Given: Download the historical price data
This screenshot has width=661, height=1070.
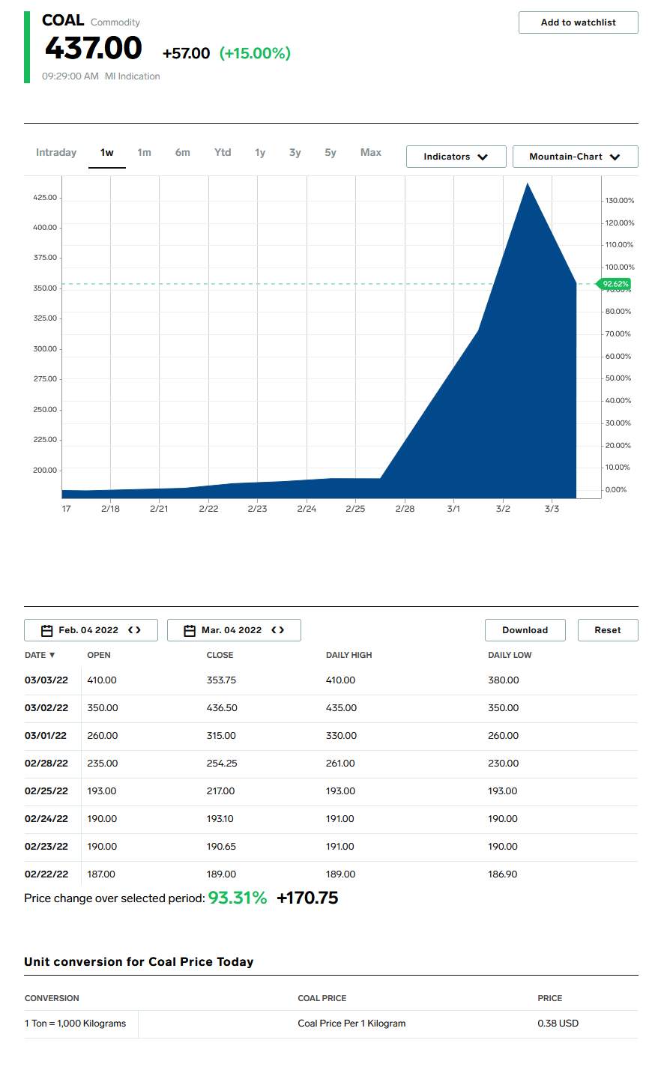Looking at the screenshot, I should point(525,630).
